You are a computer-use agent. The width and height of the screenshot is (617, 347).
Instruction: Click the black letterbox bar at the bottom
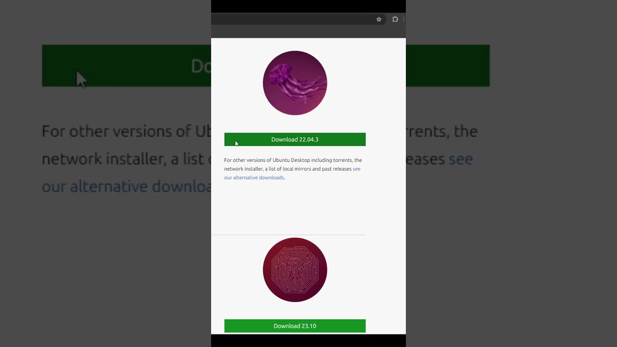[308, 341]
